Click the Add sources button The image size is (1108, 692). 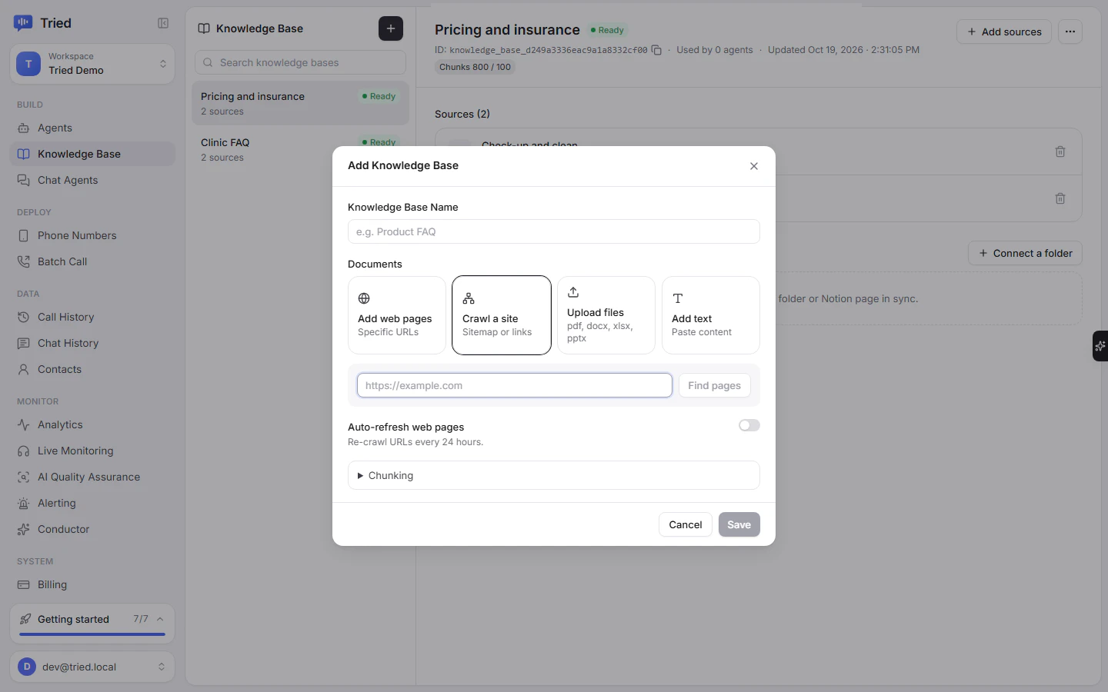[1004, 32]
